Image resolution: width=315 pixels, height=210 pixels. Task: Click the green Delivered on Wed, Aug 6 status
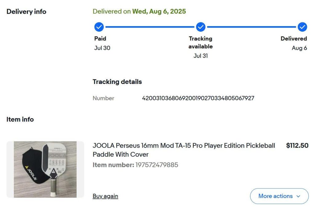click(x=139, y=12)
